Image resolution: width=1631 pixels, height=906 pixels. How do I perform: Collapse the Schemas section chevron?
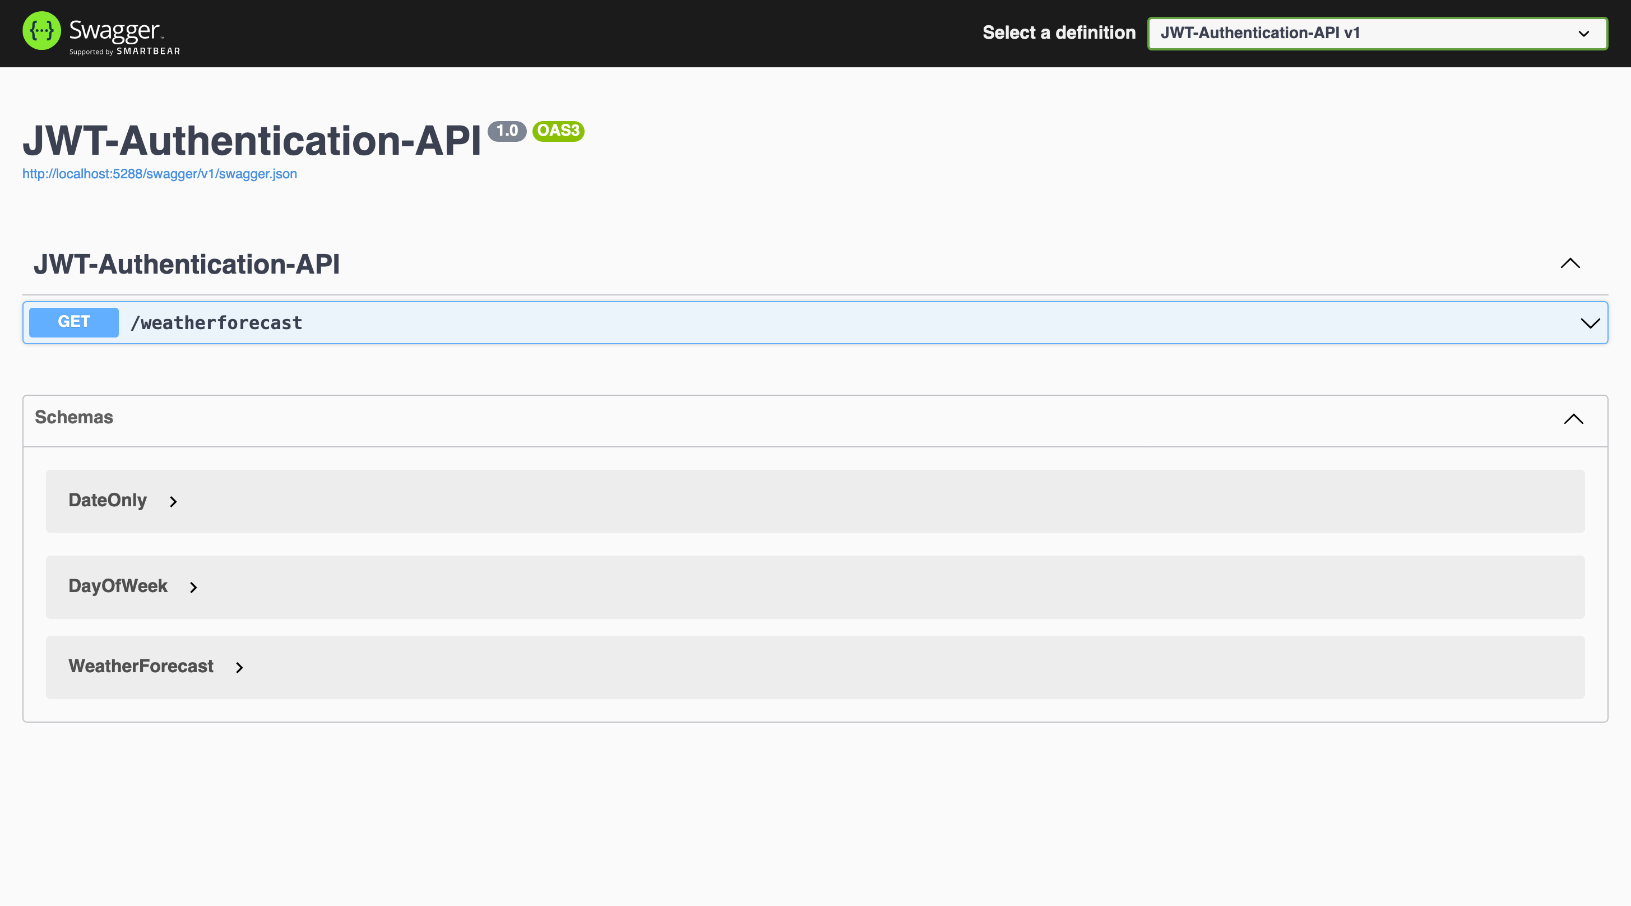coord(1573,419)
